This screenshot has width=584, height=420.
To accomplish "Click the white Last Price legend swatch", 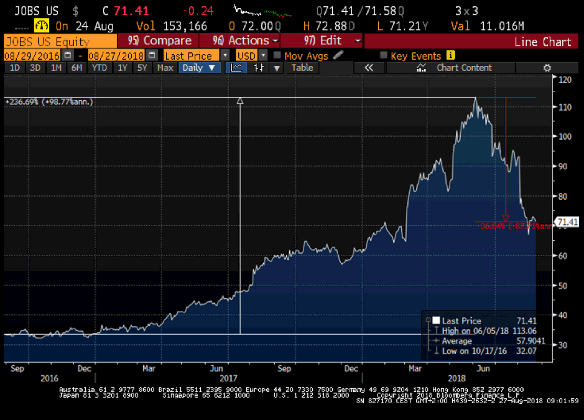I will pos(436,320).
